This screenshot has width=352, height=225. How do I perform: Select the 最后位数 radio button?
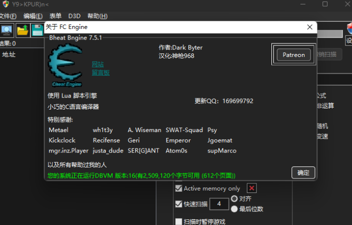point(234,209)
